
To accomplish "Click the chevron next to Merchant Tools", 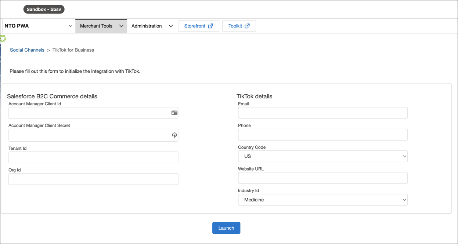I will tap(121, 26).
